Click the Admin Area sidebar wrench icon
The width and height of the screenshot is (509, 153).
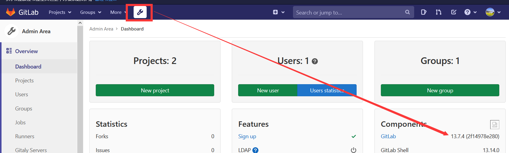[12, 31]
